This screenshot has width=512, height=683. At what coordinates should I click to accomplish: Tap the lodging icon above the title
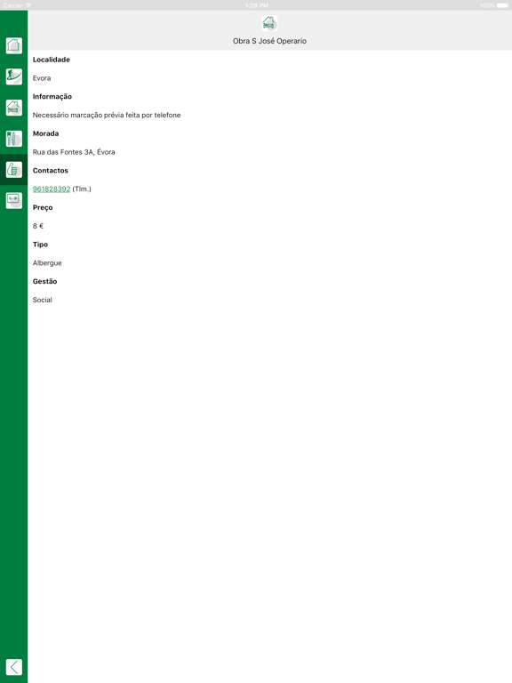click(269, 23)
